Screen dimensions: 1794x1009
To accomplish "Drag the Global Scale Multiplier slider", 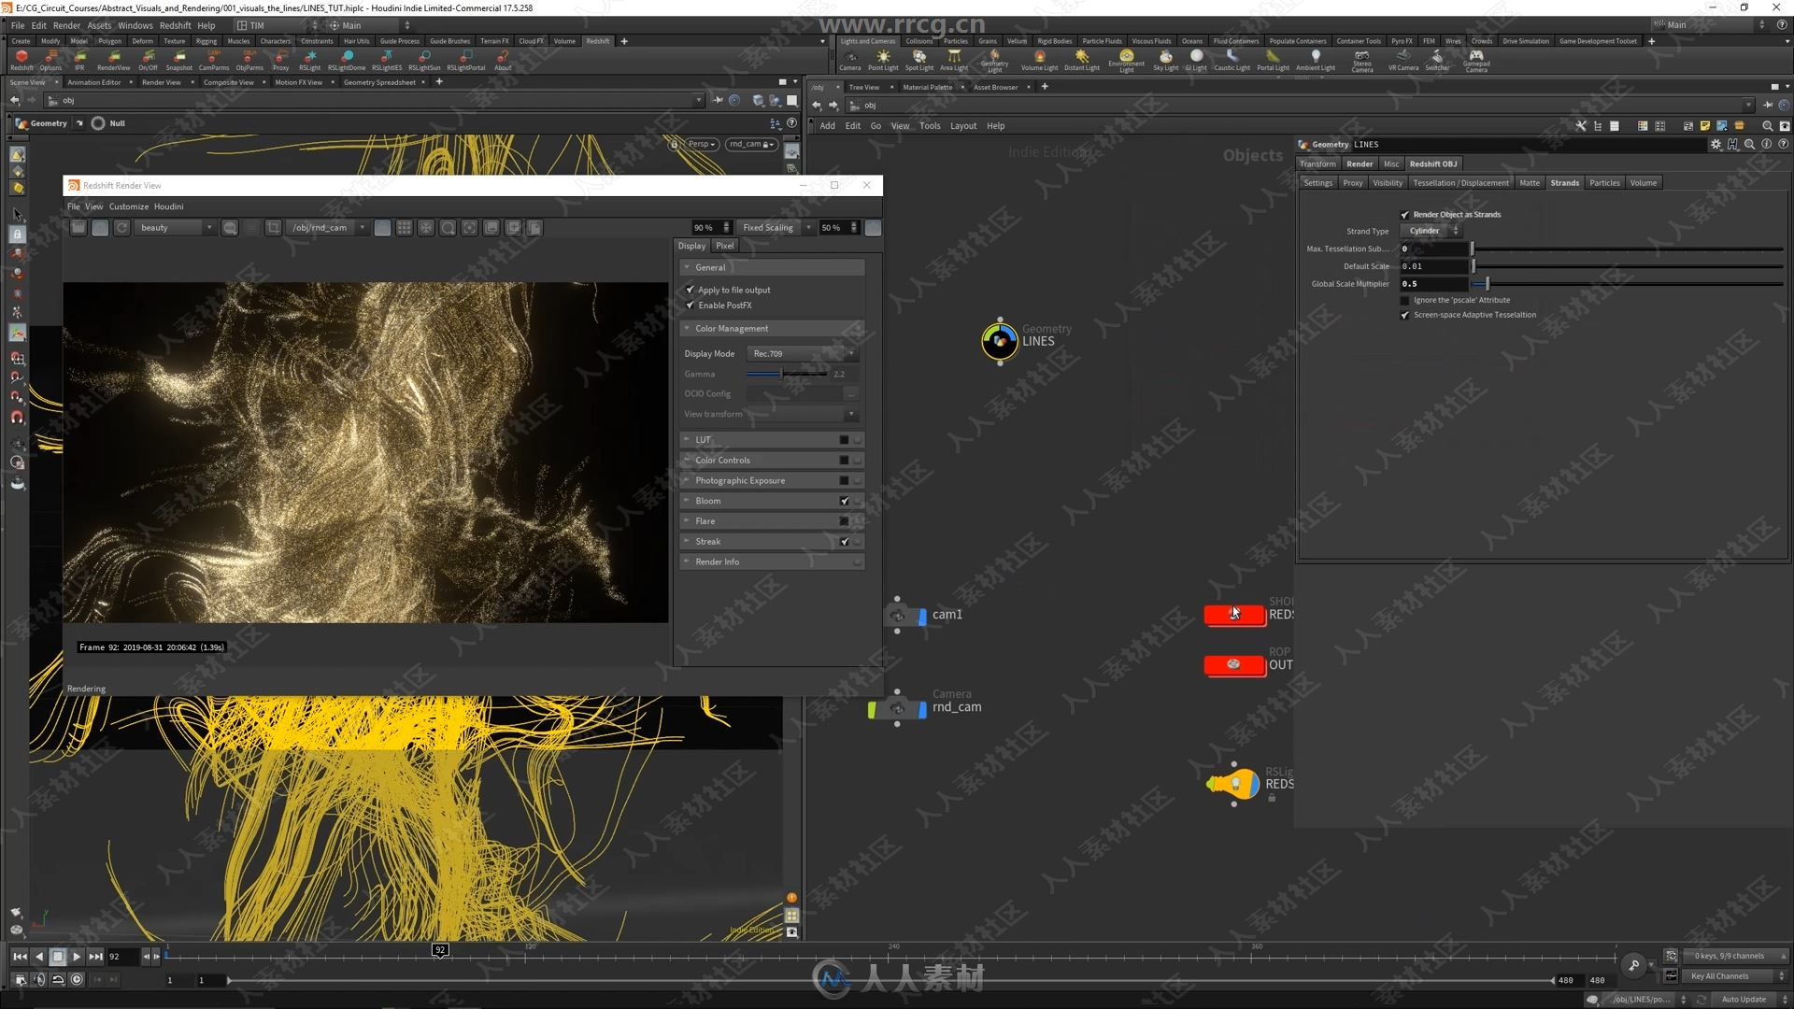I will (1485, 283).
